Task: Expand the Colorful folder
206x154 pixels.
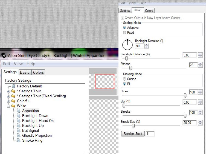Action: pos(8,101)
